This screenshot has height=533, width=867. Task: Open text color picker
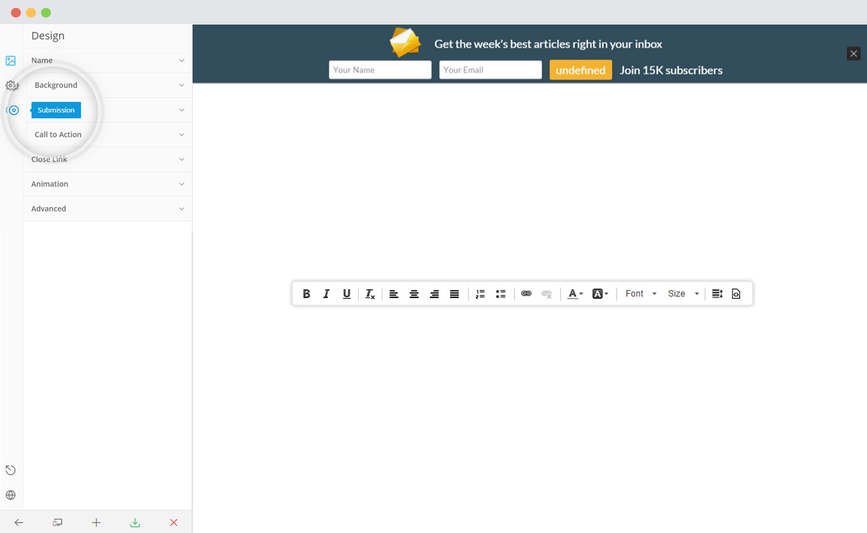[x=575, y=294]
